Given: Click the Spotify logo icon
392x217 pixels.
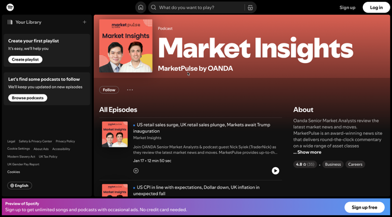Looking at the screenshot, I should pos(10,7).
